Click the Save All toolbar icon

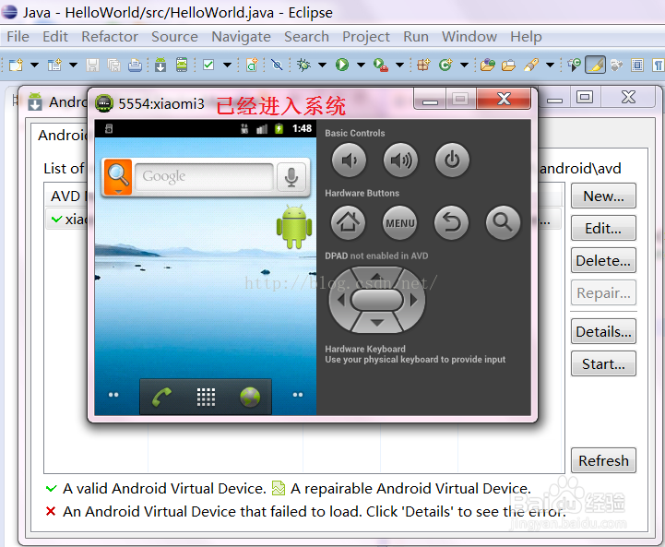[113, 65]
